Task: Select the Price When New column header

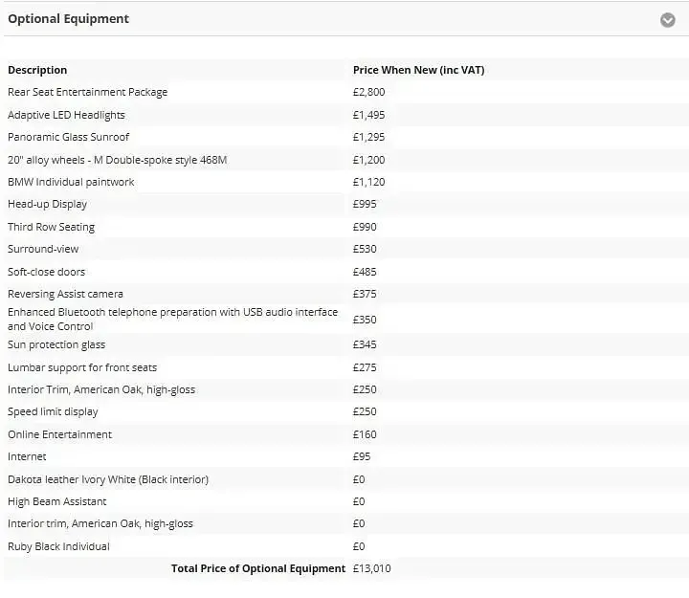Action: pyautogui.click(x=418, y=70)
